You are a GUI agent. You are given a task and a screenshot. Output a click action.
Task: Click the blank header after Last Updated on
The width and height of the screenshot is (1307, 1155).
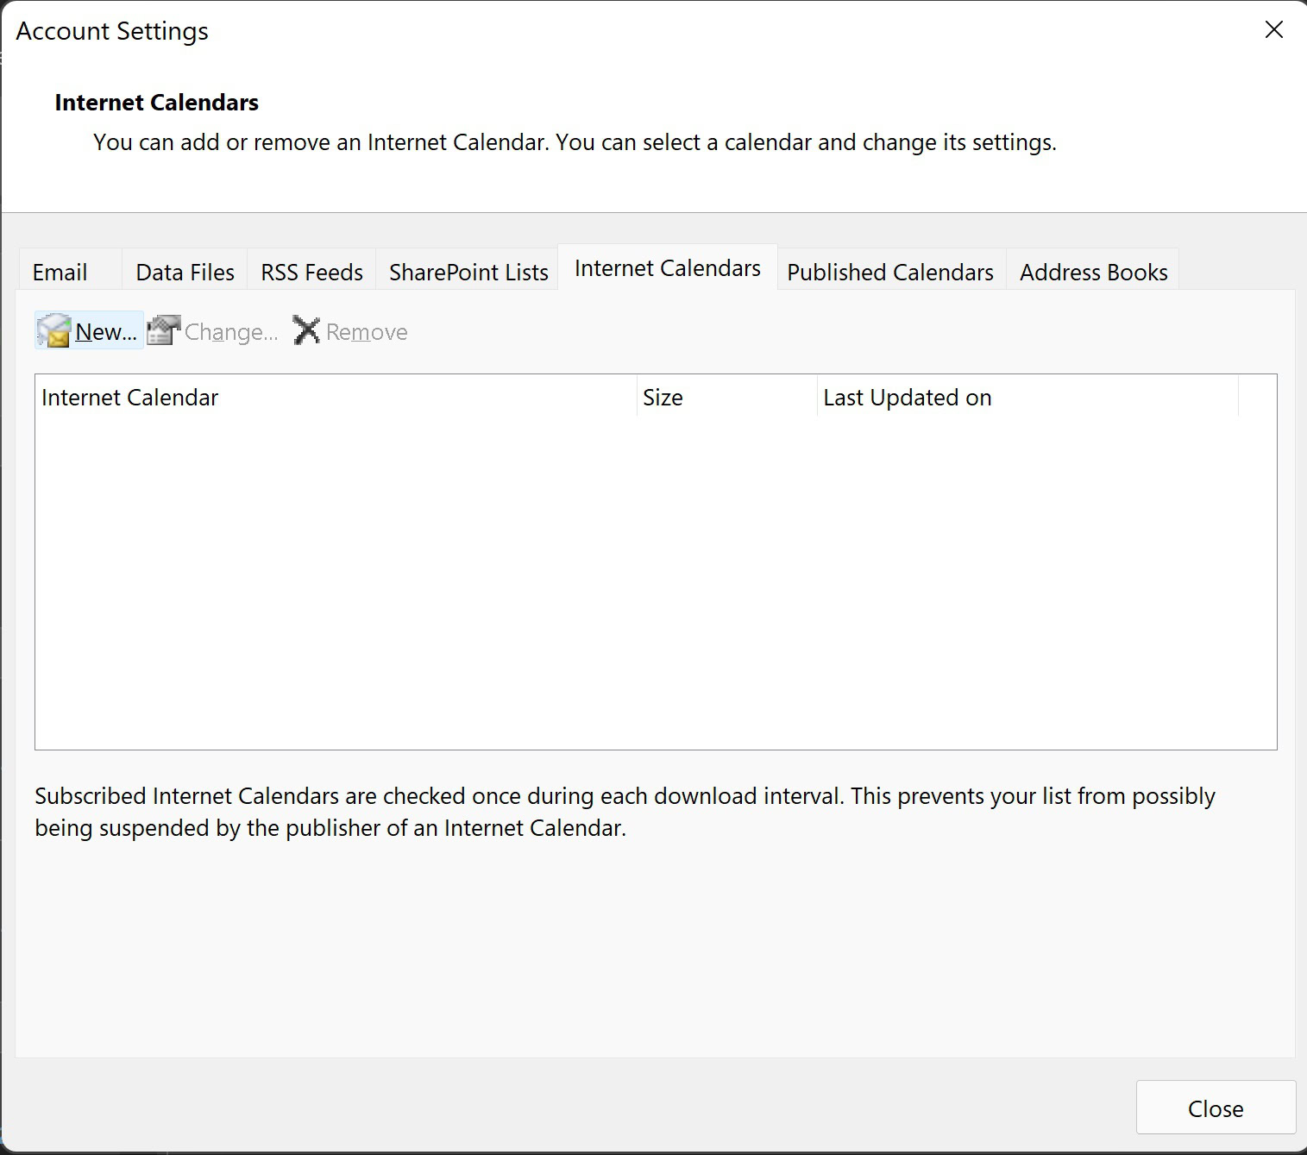pos(1257,398)
